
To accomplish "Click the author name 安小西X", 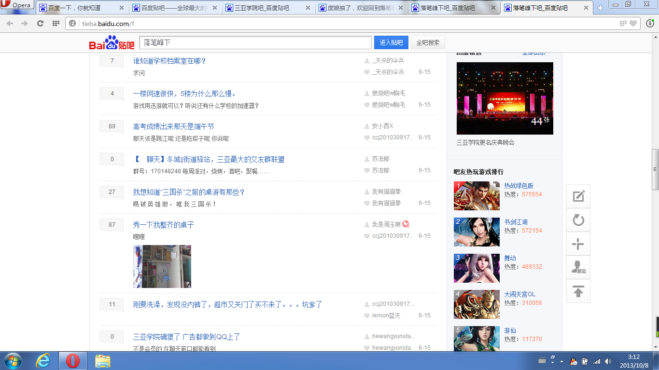I will pyautogui.click(x=382, y=126).
